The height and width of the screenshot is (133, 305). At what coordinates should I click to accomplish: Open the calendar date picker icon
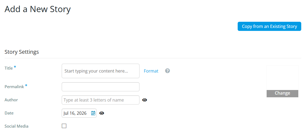click(93, 113)
